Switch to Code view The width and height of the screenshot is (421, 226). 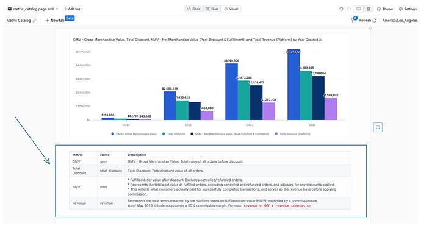pyautogui.click(x=193, y=9)
